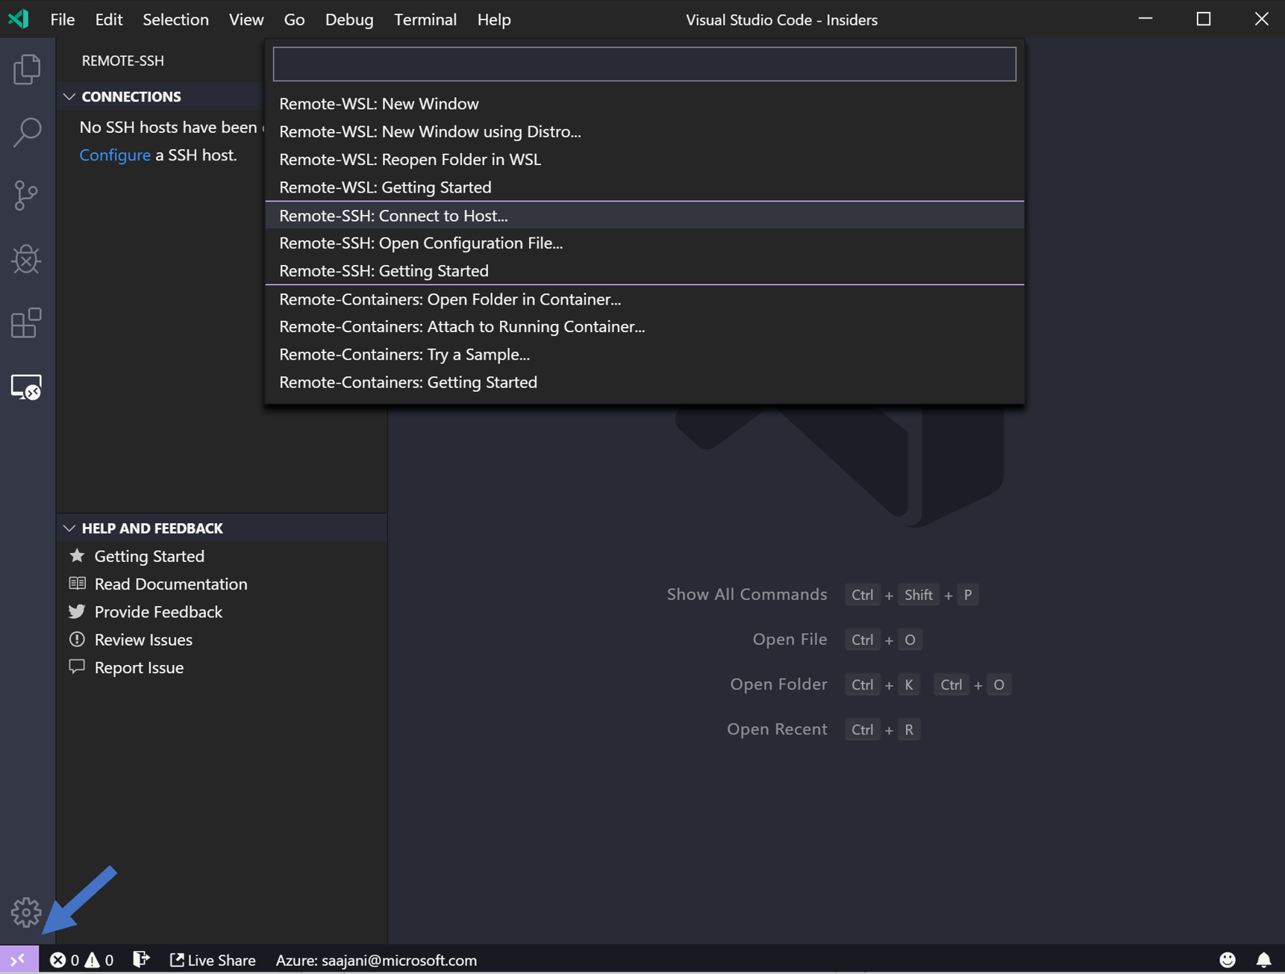Open the remote window indicator in status bar
This screenshot has height=974, width=1285.
(19, 960)
